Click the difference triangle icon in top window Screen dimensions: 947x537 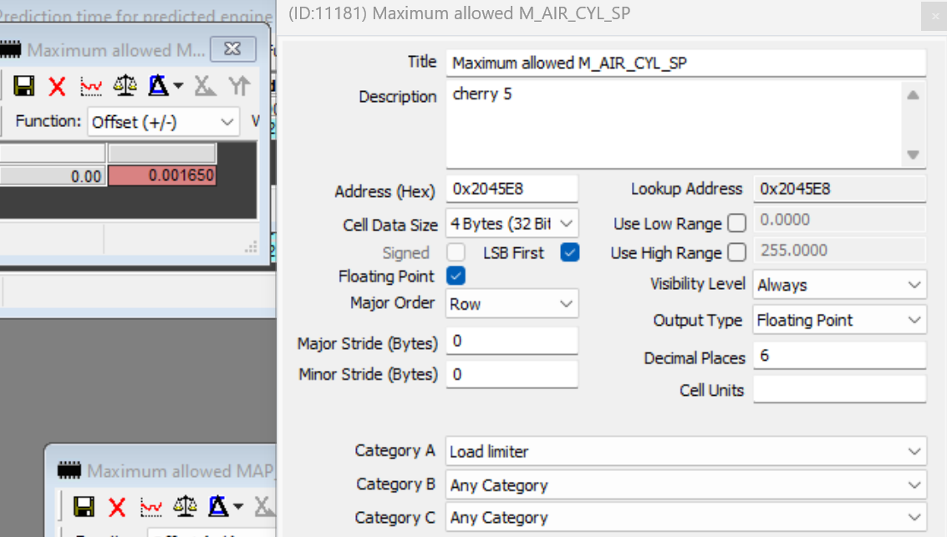[x=159, y=86]
